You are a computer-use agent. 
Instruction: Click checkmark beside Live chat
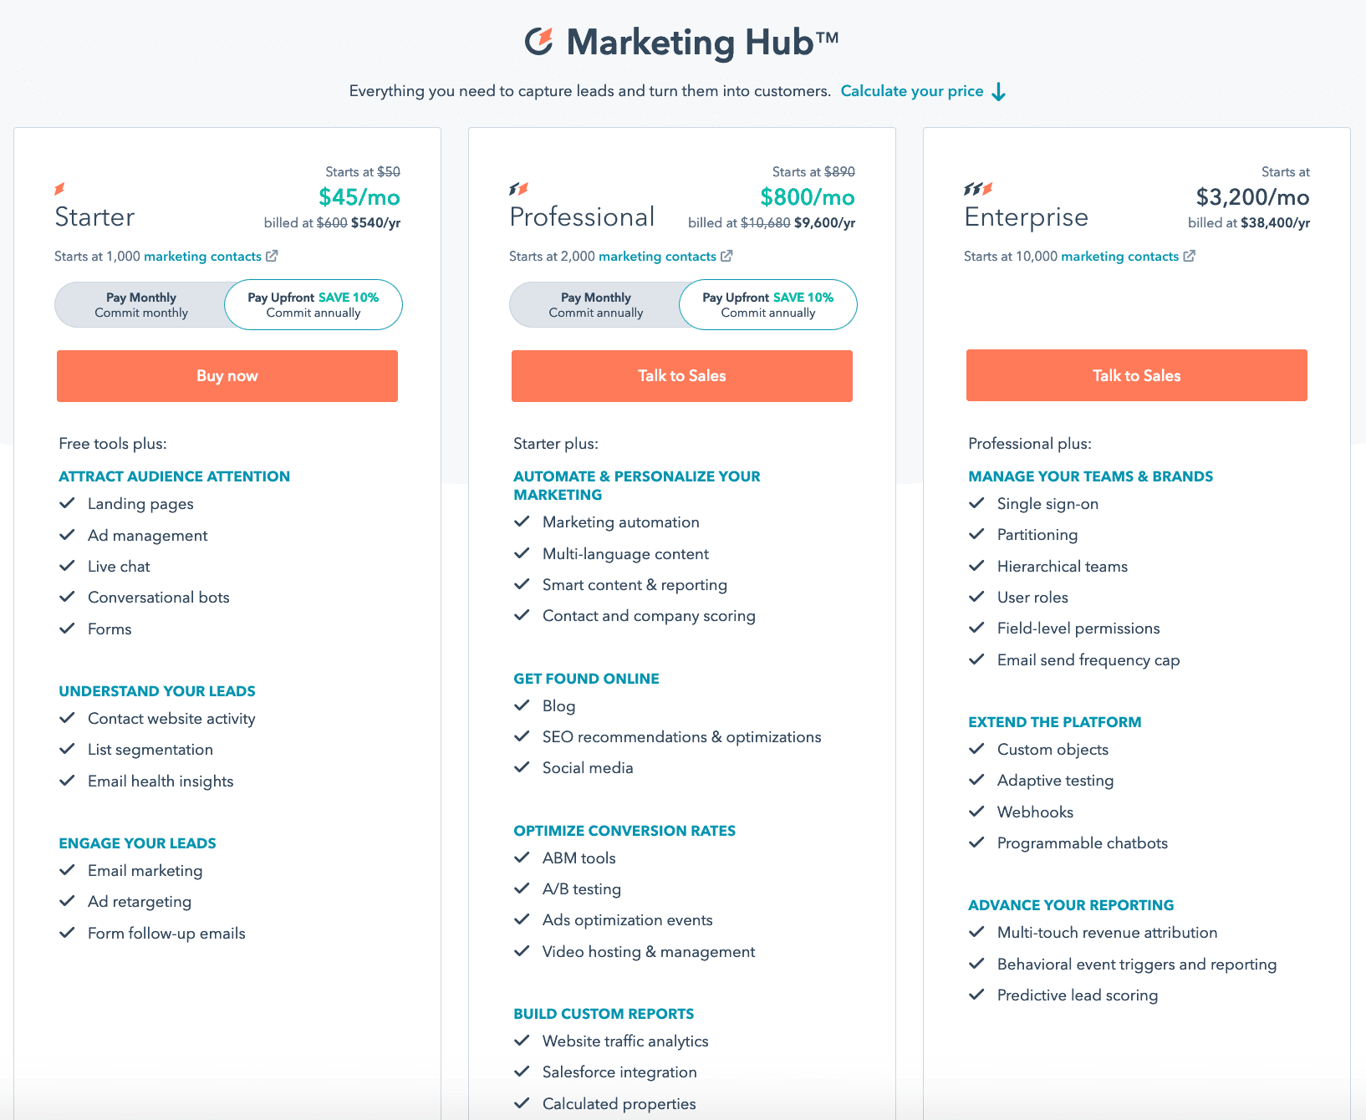pyautogui.click(x=67, y=566)
